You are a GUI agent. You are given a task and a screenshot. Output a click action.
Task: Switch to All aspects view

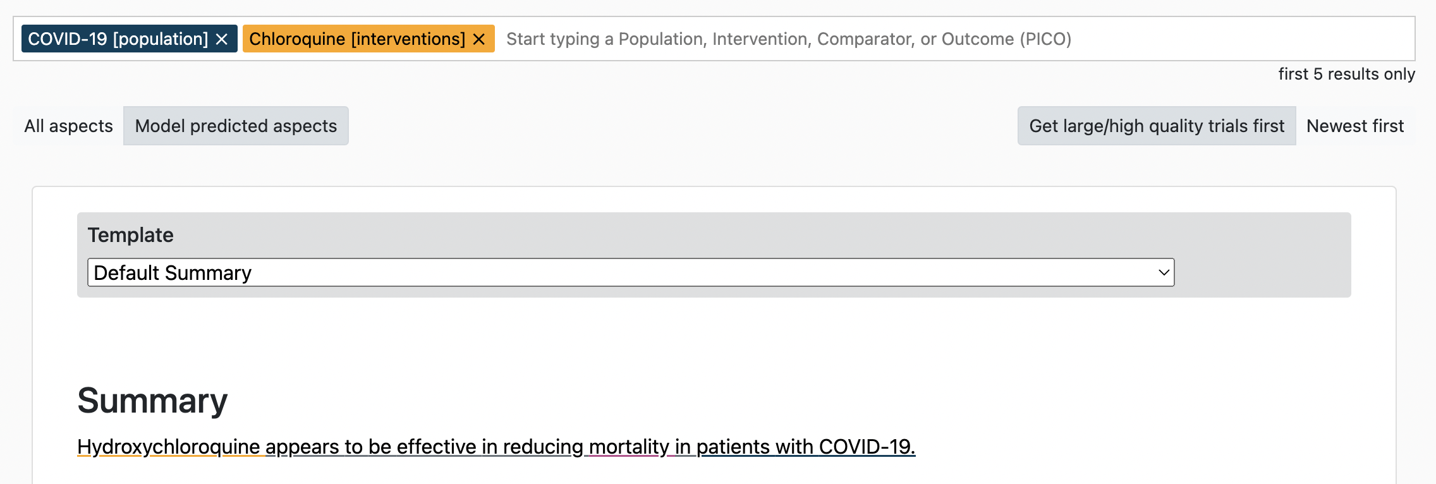(x=69, y=126)
